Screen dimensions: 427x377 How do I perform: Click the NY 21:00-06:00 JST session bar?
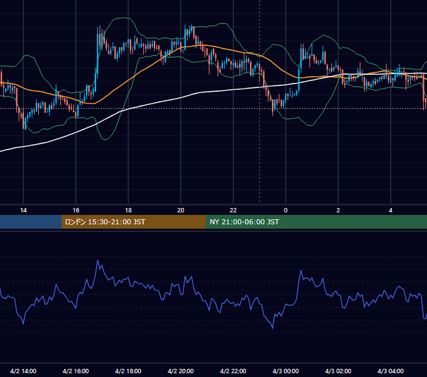pos(316,222)
